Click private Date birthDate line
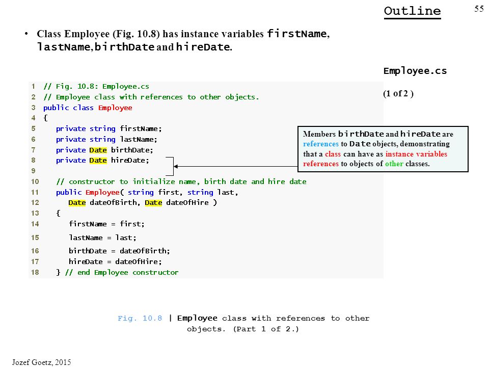 104,150
